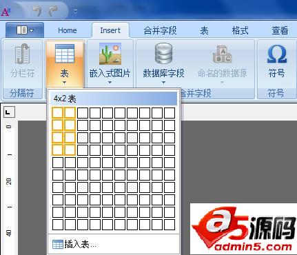
Task: Click the 4x2 表 header label
Action: (x=65, y=99)
